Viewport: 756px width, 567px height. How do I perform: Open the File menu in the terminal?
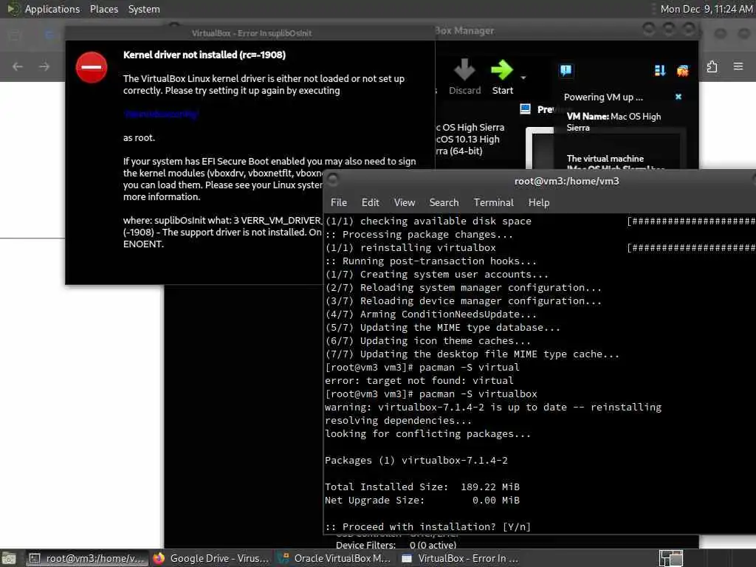coord(338,202)
